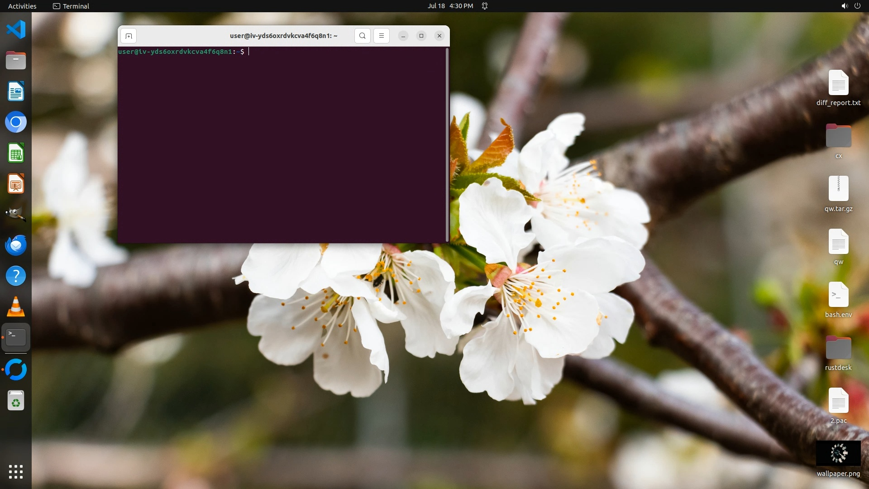The image size is (869, 489).
Task: Open LibreOffice Impress from dock
Action: coord(16,184)
